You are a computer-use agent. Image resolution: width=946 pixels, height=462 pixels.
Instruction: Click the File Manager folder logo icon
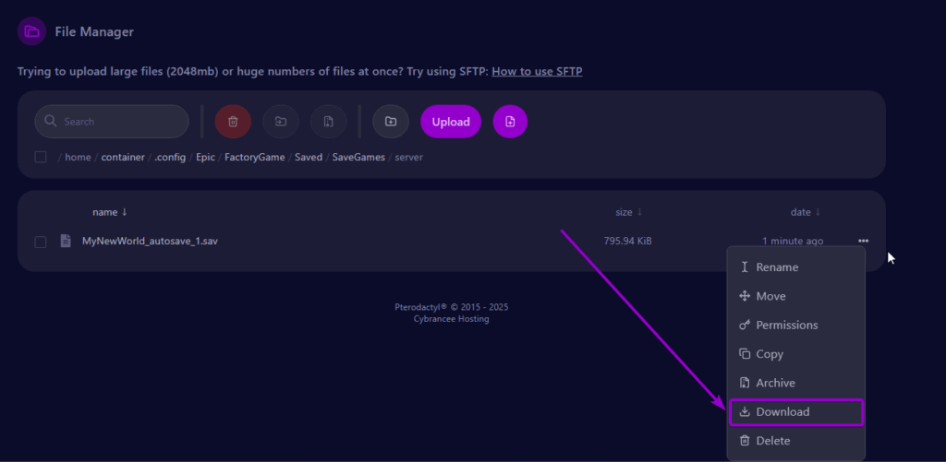click(x=32, y=31)
